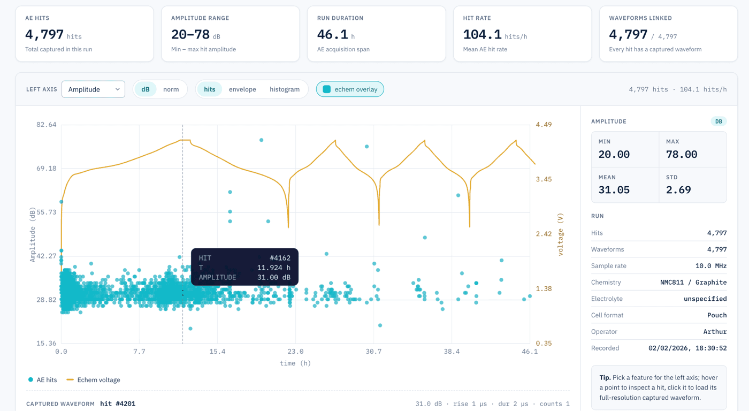This screenshot has height=411, width=749.
Task: Click the low outlier hit below 28.82 near 30.7 h
Action: (x=380, y=325)
